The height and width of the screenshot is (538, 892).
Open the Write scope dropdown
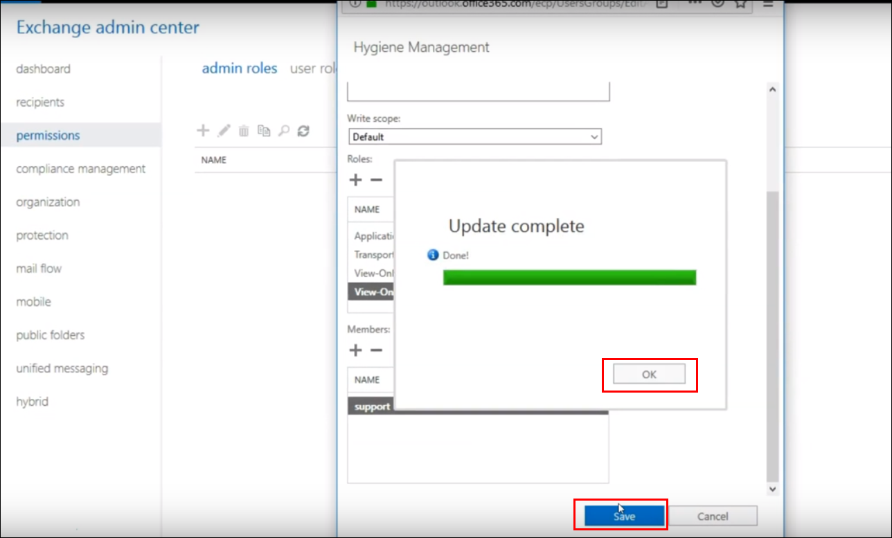coord(474,137)
